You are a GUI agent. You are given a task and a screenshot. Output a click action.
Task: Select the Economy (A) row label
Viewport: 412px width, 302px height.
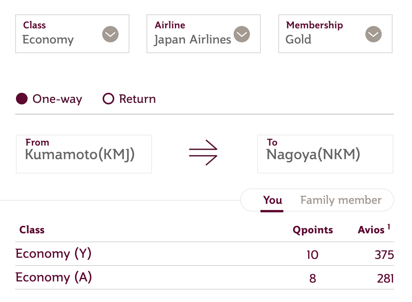pos(54,278)
